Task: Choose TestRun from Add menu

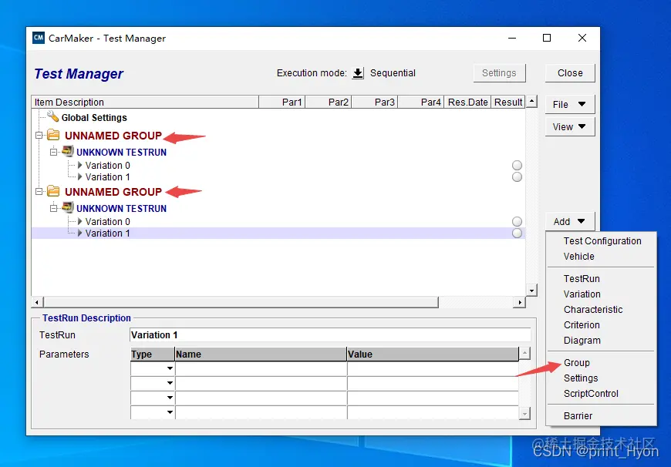Action: (x=582, y=279)
